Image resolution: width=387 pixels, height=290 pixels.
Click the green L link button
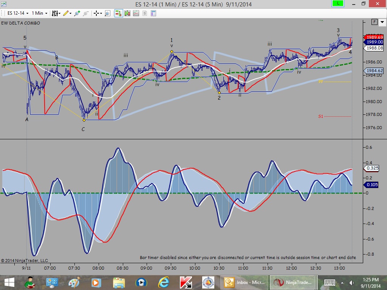(x=337, y=3)
